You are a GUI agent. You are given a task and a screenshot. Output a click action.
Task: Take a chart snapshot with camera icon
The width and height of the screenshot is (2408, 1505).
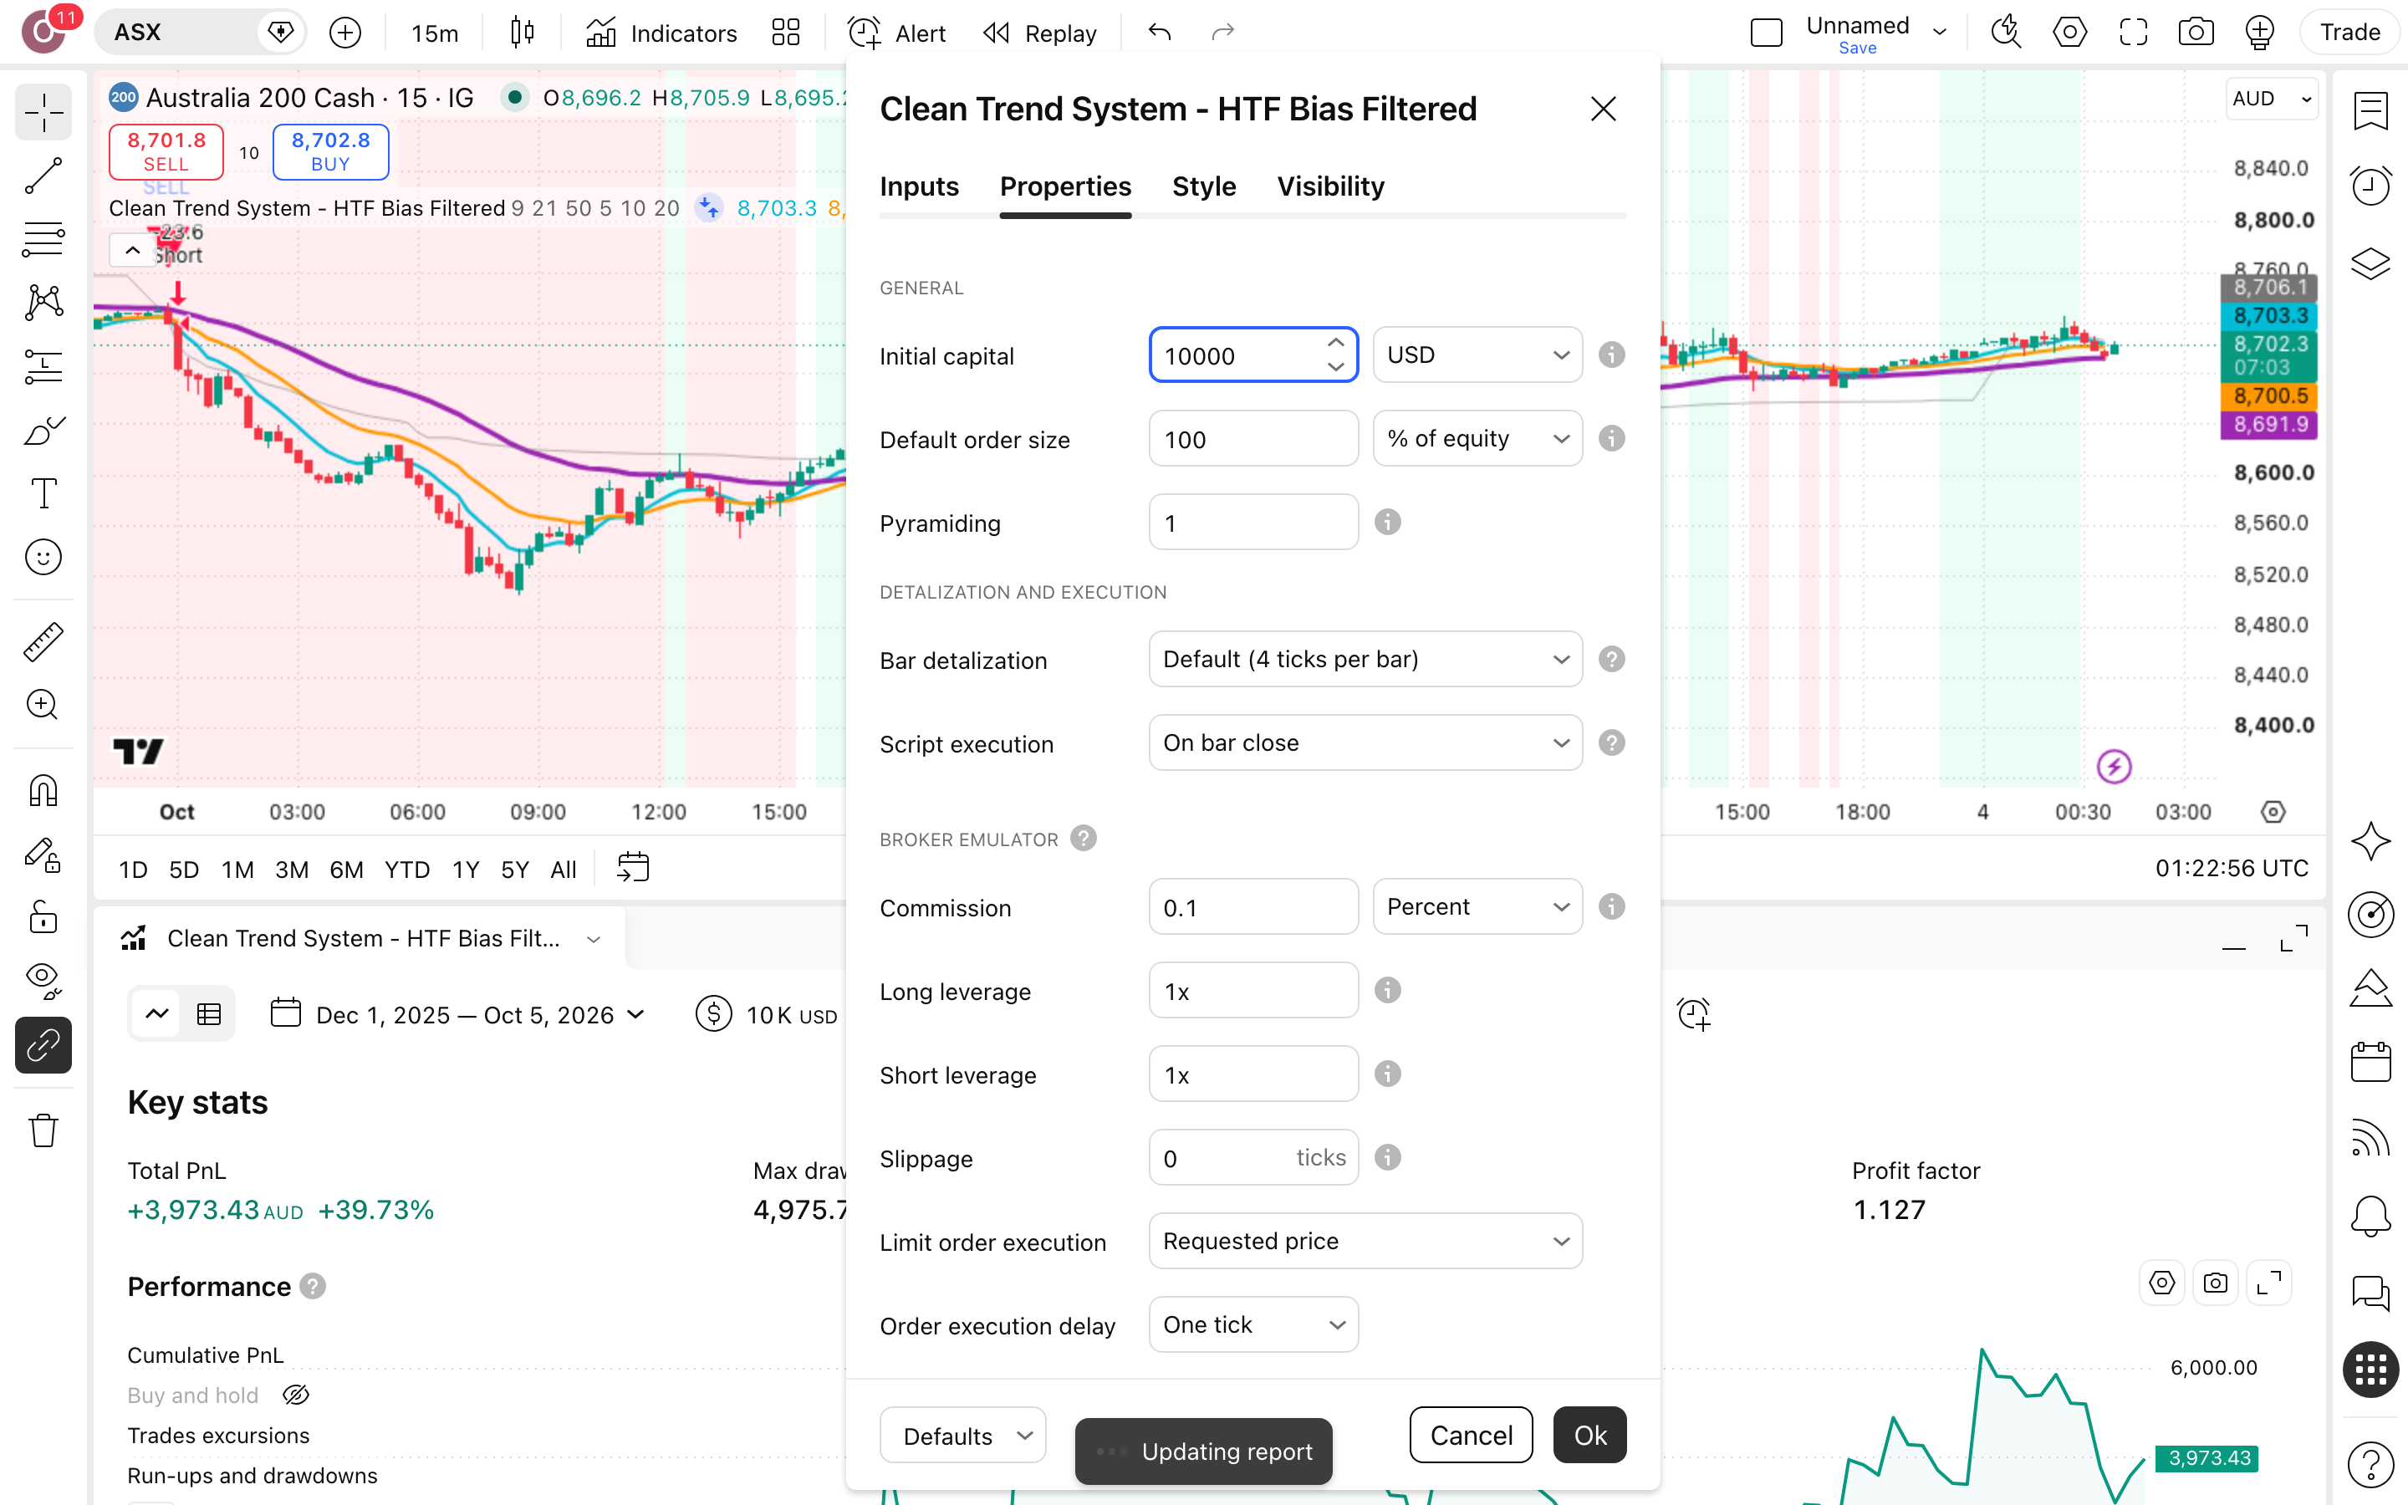pos(2195,33)
